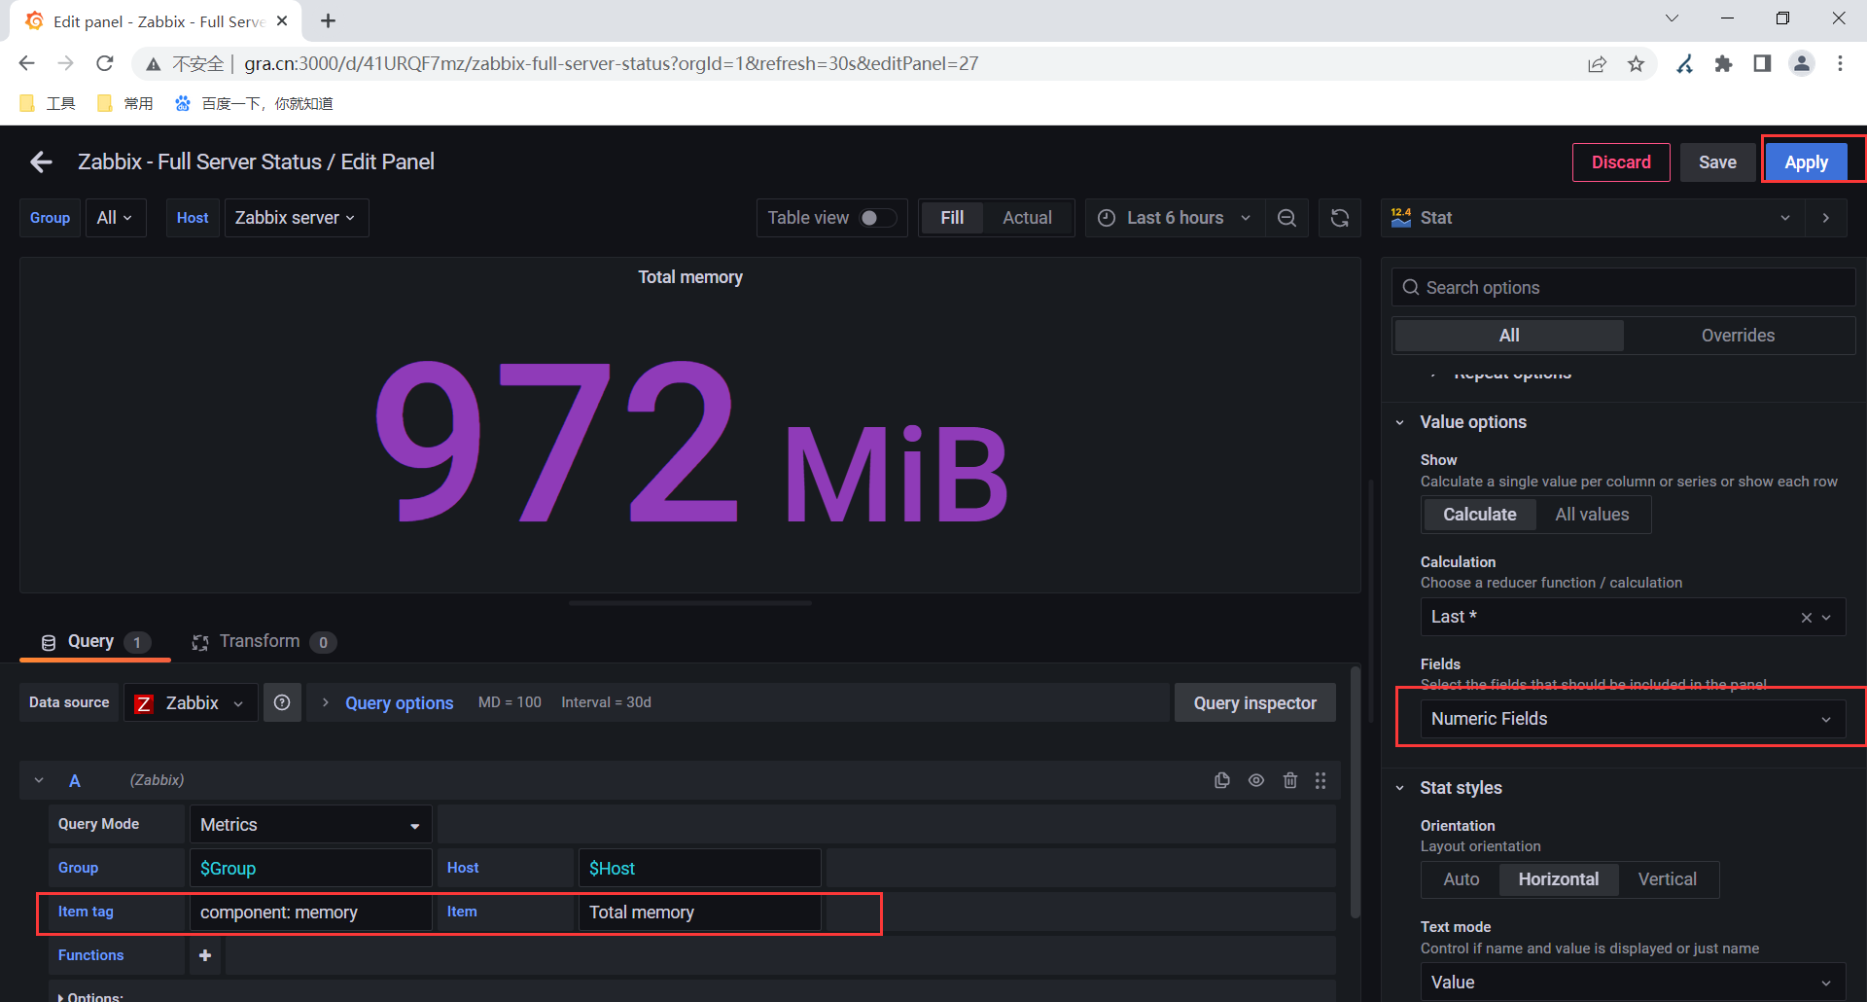The width and height of the screenshot is (1867, 1002).
Task: Select Actual panel size mode
Action: [x=1027, y=218]
